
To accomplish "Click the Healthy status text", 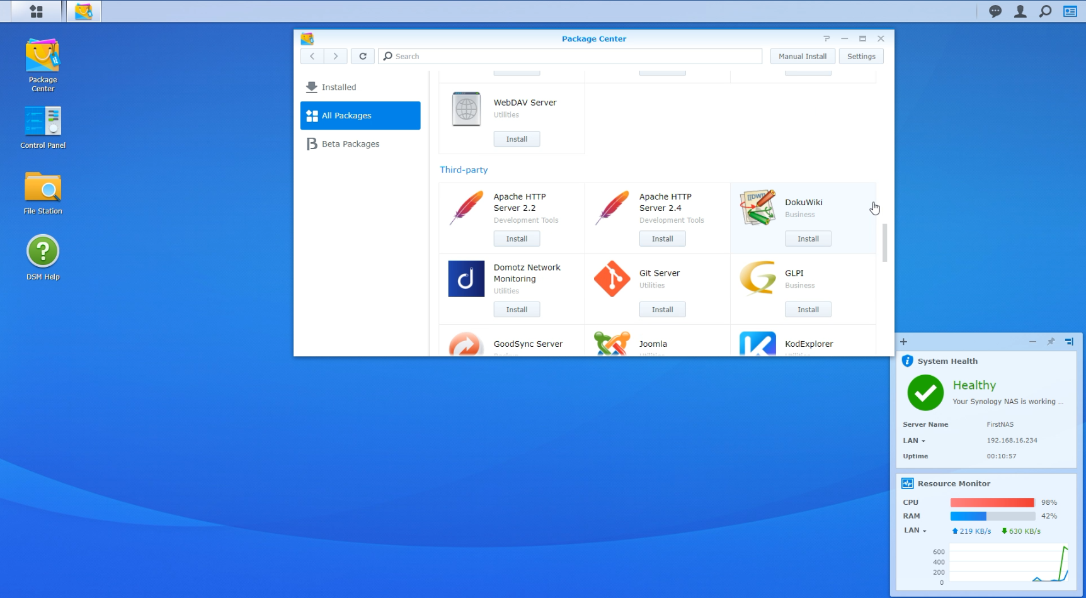I will point(975,385).
